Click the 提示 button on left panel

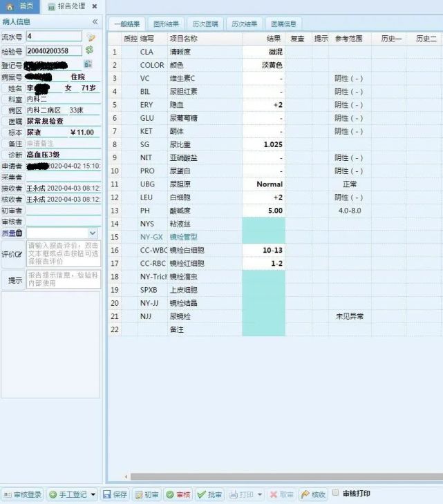point(14,280)
